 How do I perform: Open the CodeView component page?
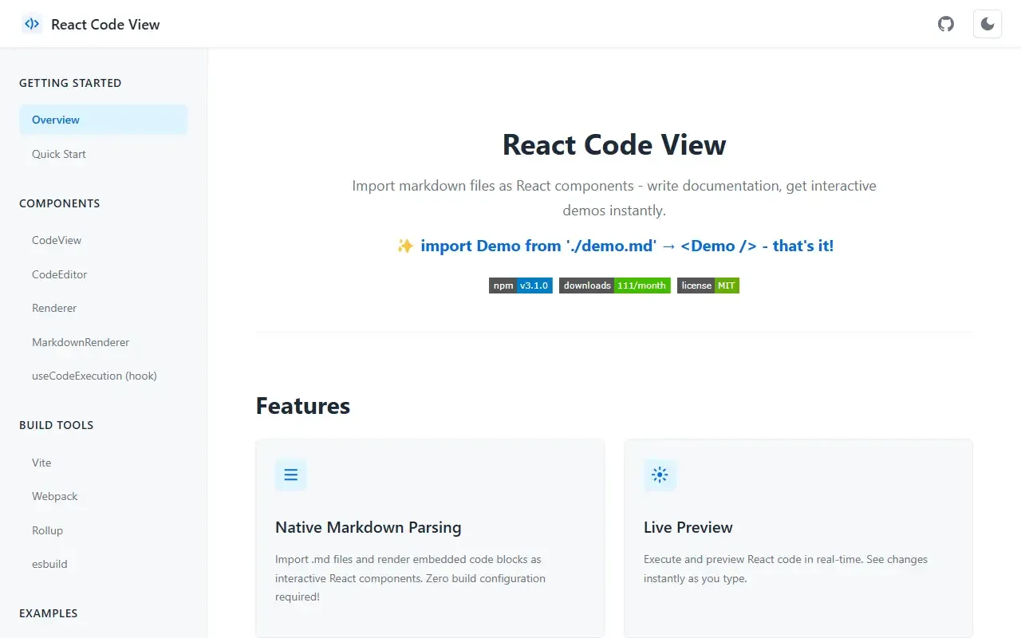[x=104, y=240]
